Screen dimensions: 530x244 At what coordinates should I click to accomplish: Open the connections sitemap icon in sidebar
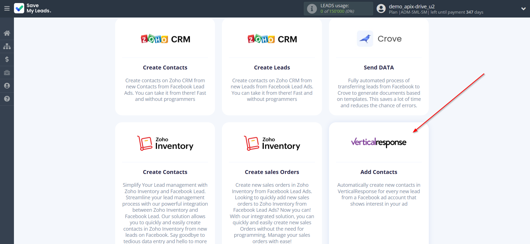tap(7, 46)
